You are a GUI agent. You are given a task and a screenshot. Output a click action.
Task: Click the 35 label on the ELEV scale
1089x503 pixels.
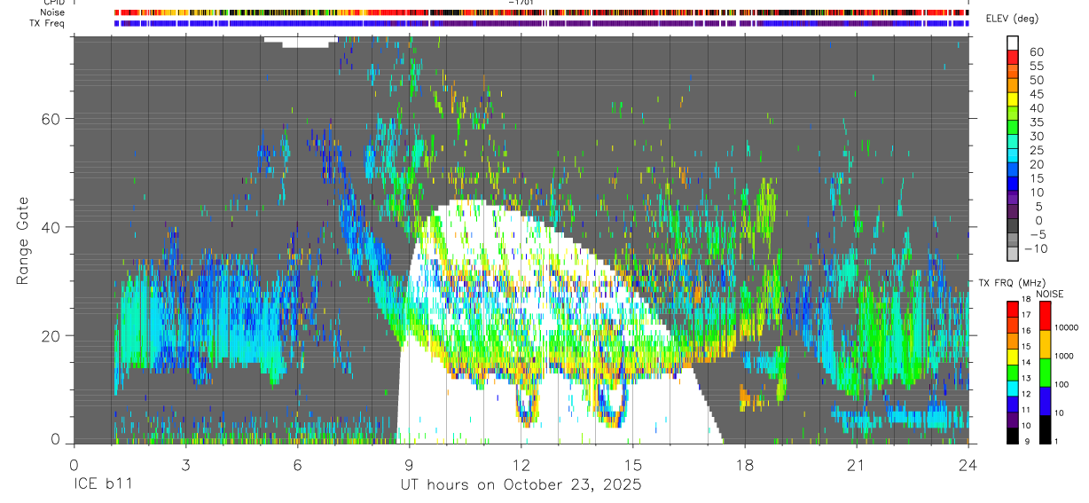[x=1036, y=122]
